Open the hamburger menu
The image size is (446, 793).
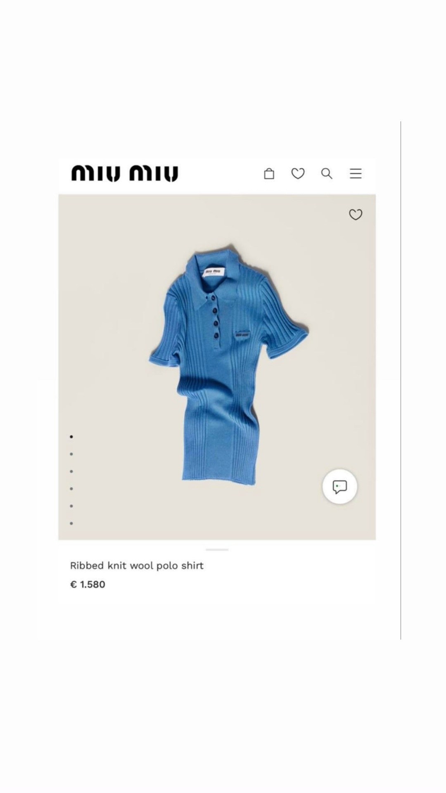[356, 174]
